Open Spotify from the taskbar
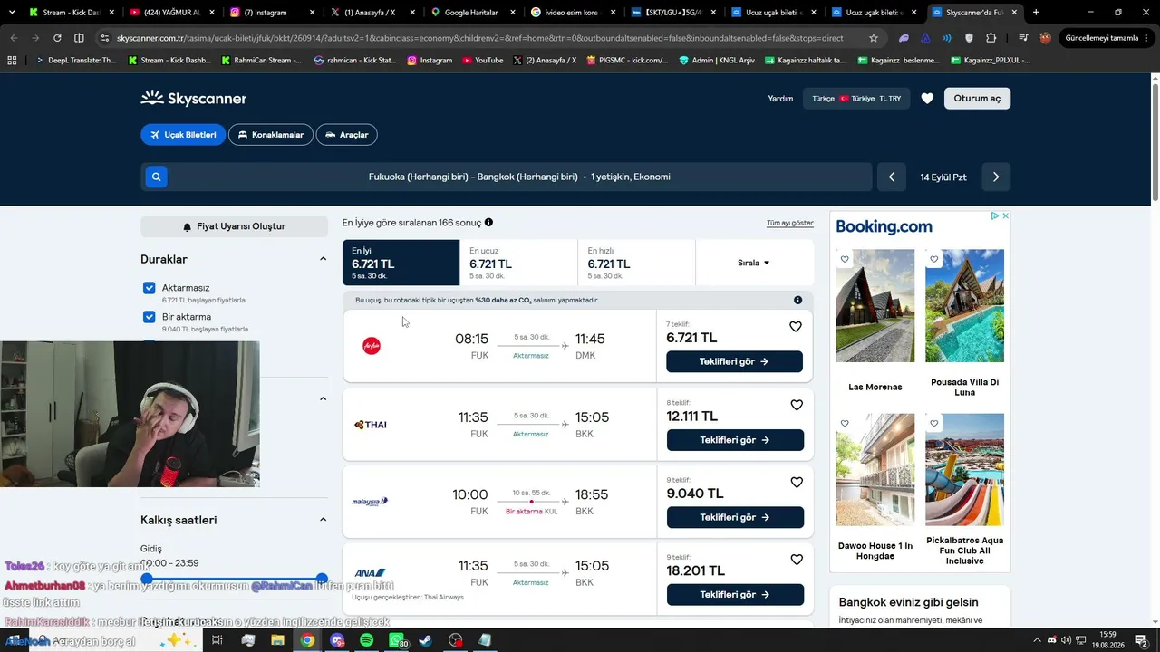Screen dimensions: 1160x652 pyautogui.click(x=366, y=640)
